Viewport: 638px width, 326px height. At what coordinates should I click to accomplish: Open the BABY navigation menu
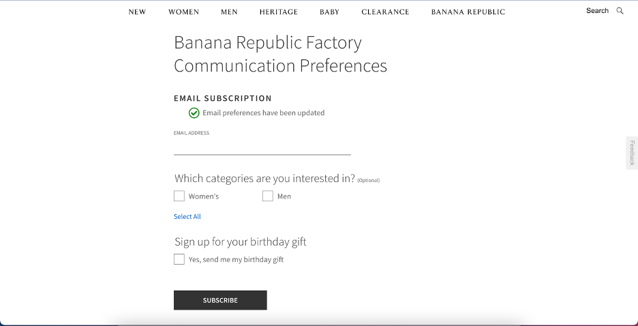[329, 12]
